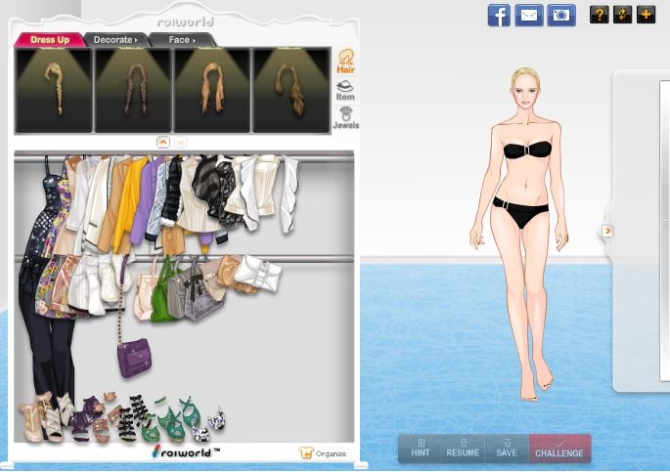Select the Jewels category icon
Viewport: 670px width, 472px height.
click(x=345, y=117)
